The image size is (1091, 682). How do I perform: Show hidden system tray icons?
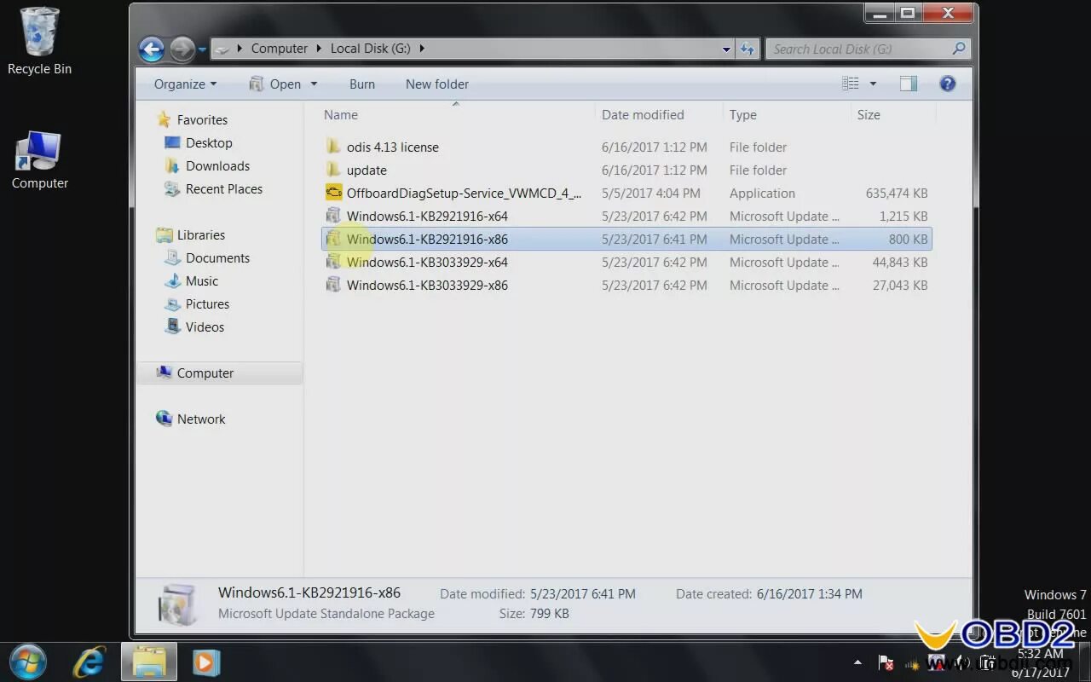pyautogui.click(x=857, y=662)
